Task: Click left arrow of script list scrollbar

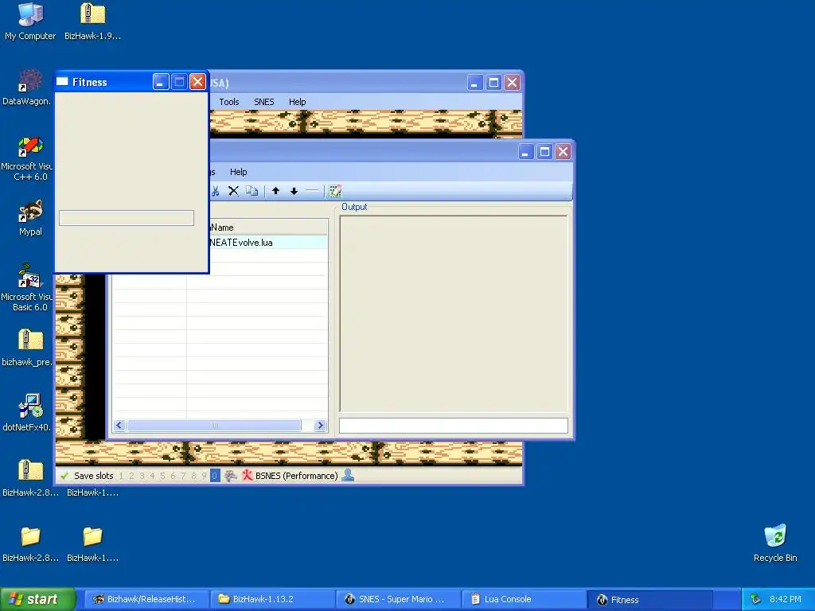Action: pyautogui.click(x=119, y=425)
